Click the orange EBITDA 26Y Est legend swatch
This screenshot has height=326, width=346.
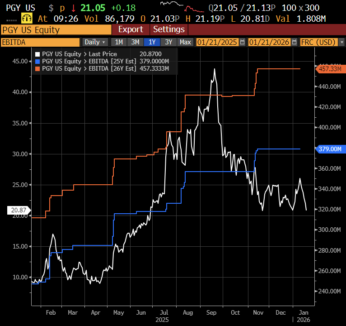37,68
